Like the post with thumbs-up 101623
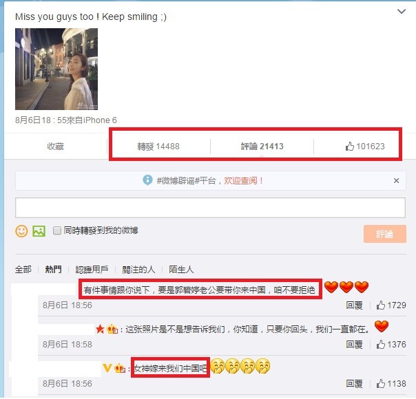416x399 pixels. point(365,147)
